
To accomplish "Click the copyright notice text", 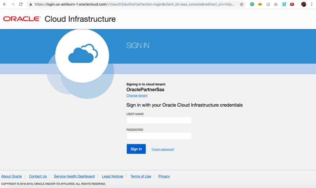I will (x=53, y=184).
